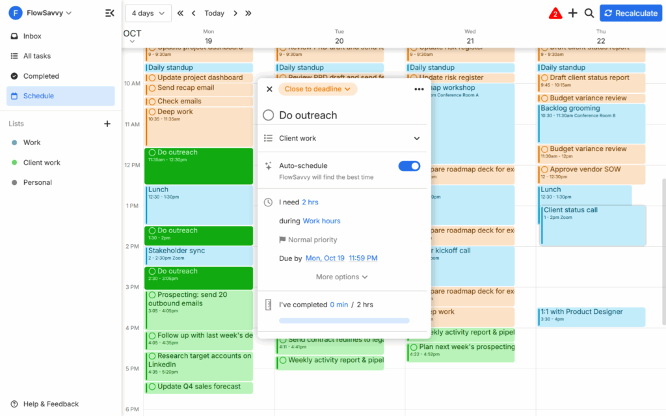Expand More options in task popup
The height and width of the screenshot is (416, 666).
[341, 277]
